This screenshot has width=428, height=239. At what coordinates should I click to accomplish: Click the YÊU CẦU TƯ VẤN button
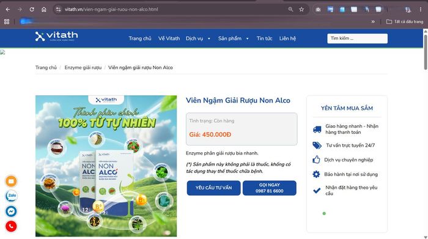pyautogui.click(x=213, y=188)
